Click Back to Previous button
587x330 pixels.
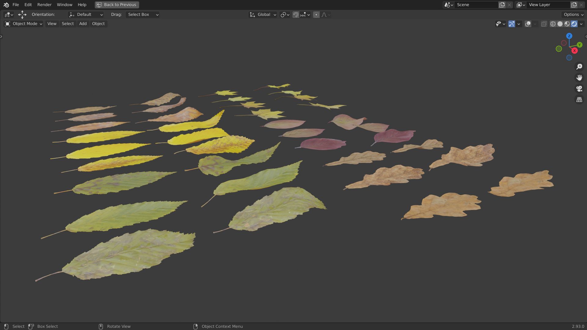[117, 5]
